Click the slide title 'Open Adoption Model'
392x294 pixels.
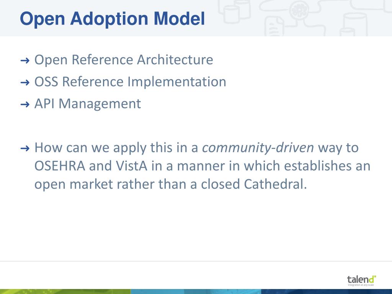click(x=112, y=19)
